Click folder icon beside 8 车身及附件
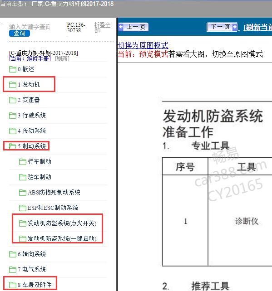The image size is (272, 291). click(12, 285)
